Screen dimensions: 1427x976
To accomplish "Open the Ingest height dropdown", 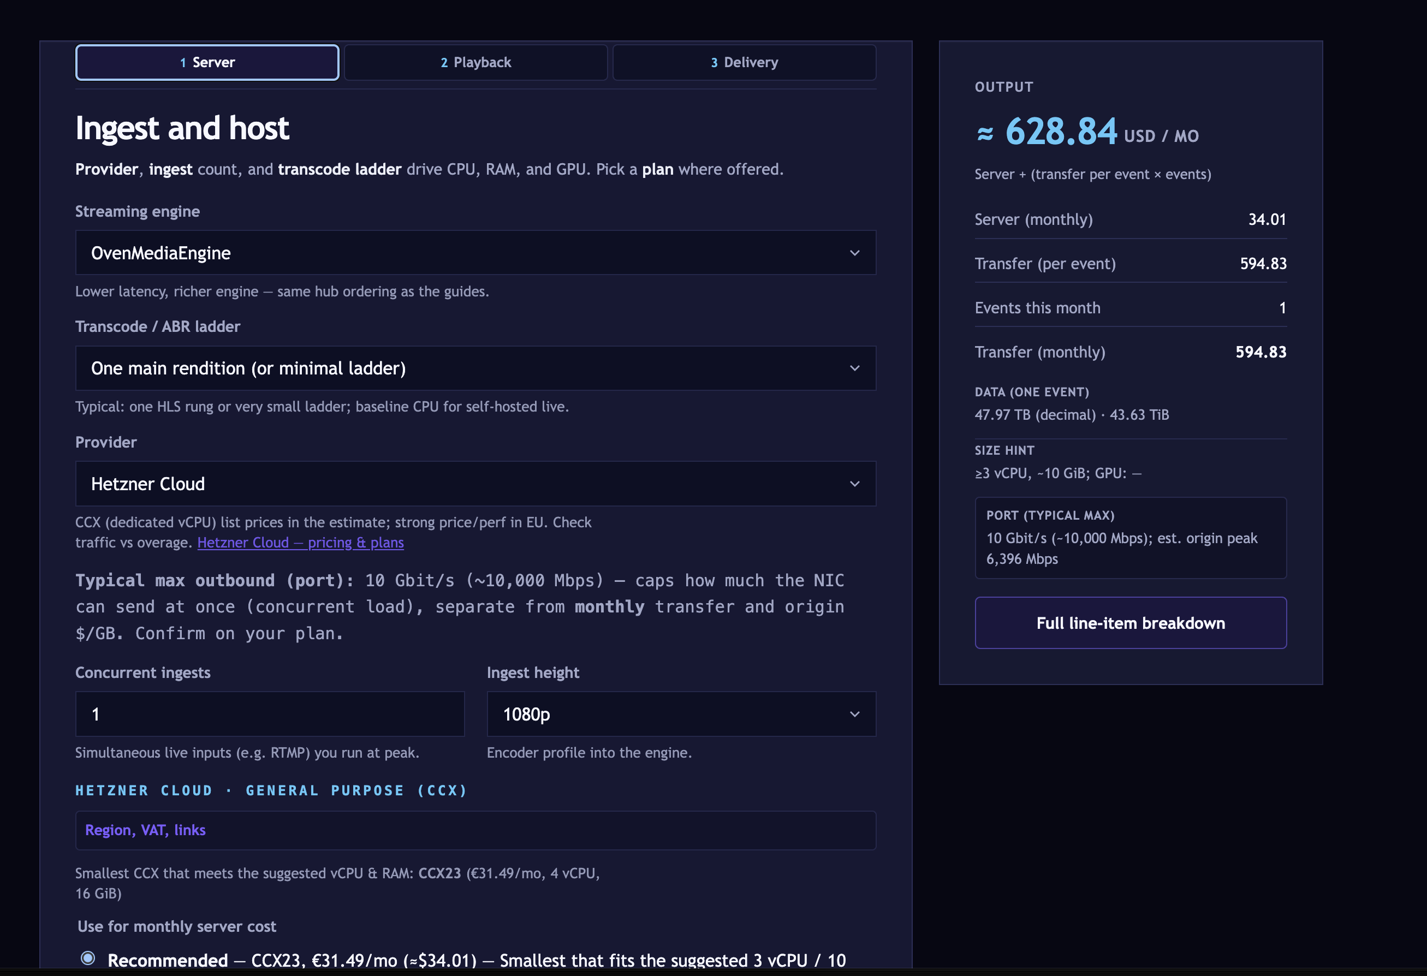I will point(680,714).
